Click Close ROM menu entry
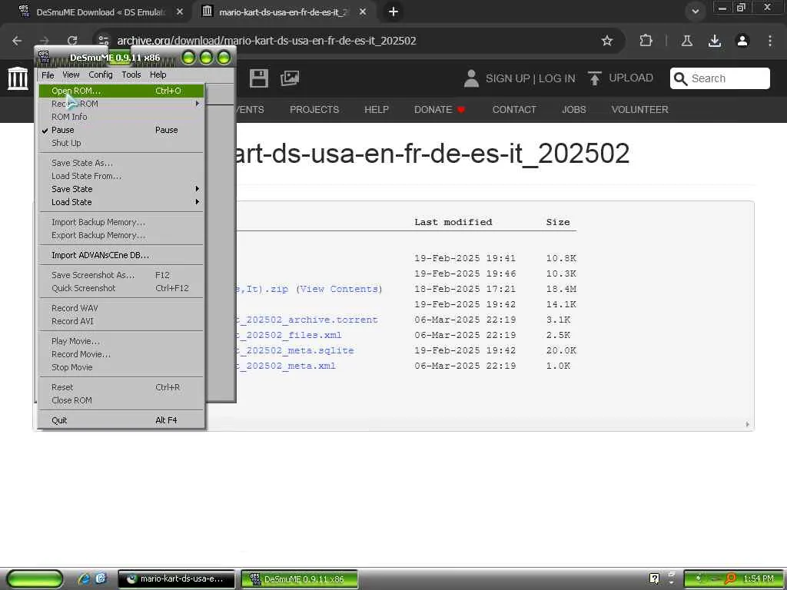The image size is (787, 590). click(x=121, y=400)
